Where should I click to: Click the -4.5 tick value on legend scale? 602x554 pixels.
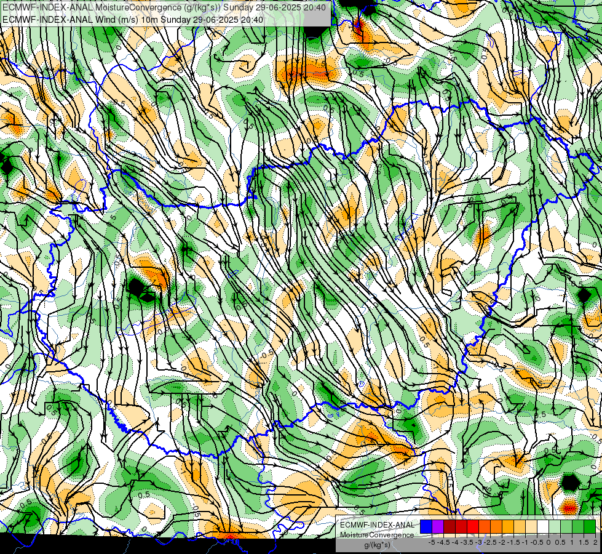443,542
